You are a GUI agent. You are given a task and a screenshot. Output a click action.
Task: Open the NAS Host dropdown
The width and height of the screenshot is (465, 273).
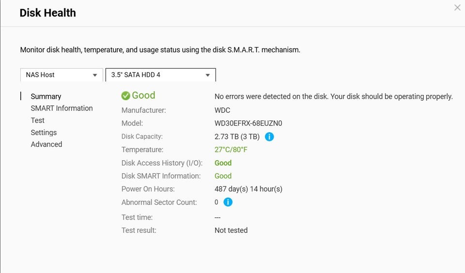coord(62,75)
